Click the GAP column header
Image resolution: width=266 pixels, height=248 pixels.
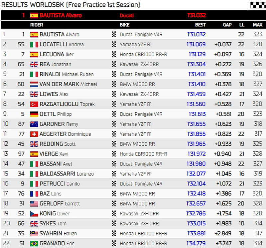[227, 25]
